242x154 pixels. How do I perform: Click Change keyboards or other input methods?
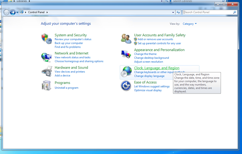click(159, 72)
